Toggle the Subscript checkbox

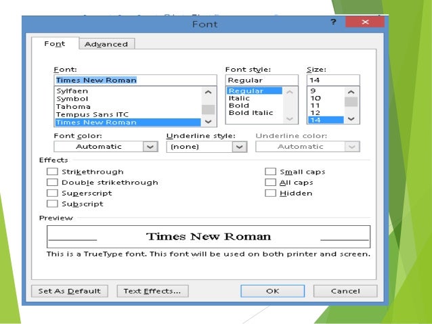point(52,204)
